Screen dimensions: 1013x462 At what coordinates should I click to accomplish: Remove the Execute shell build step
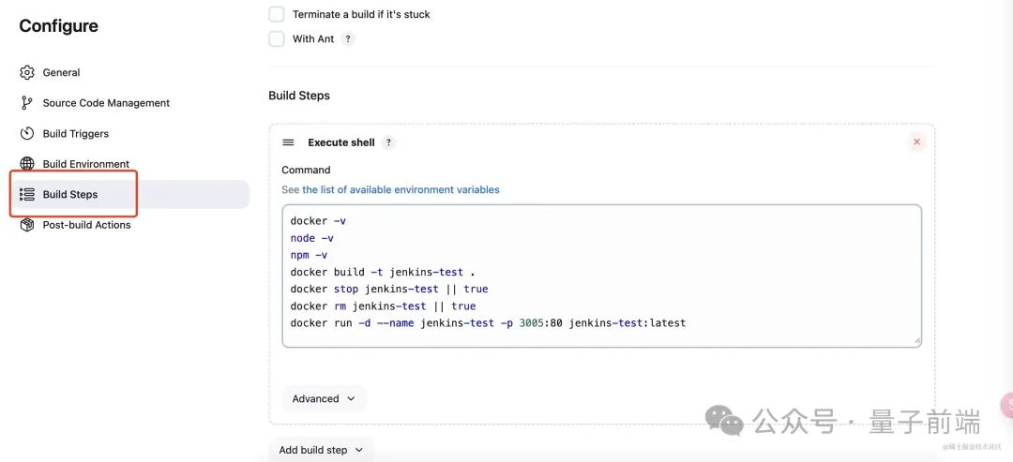coord(916,142)
